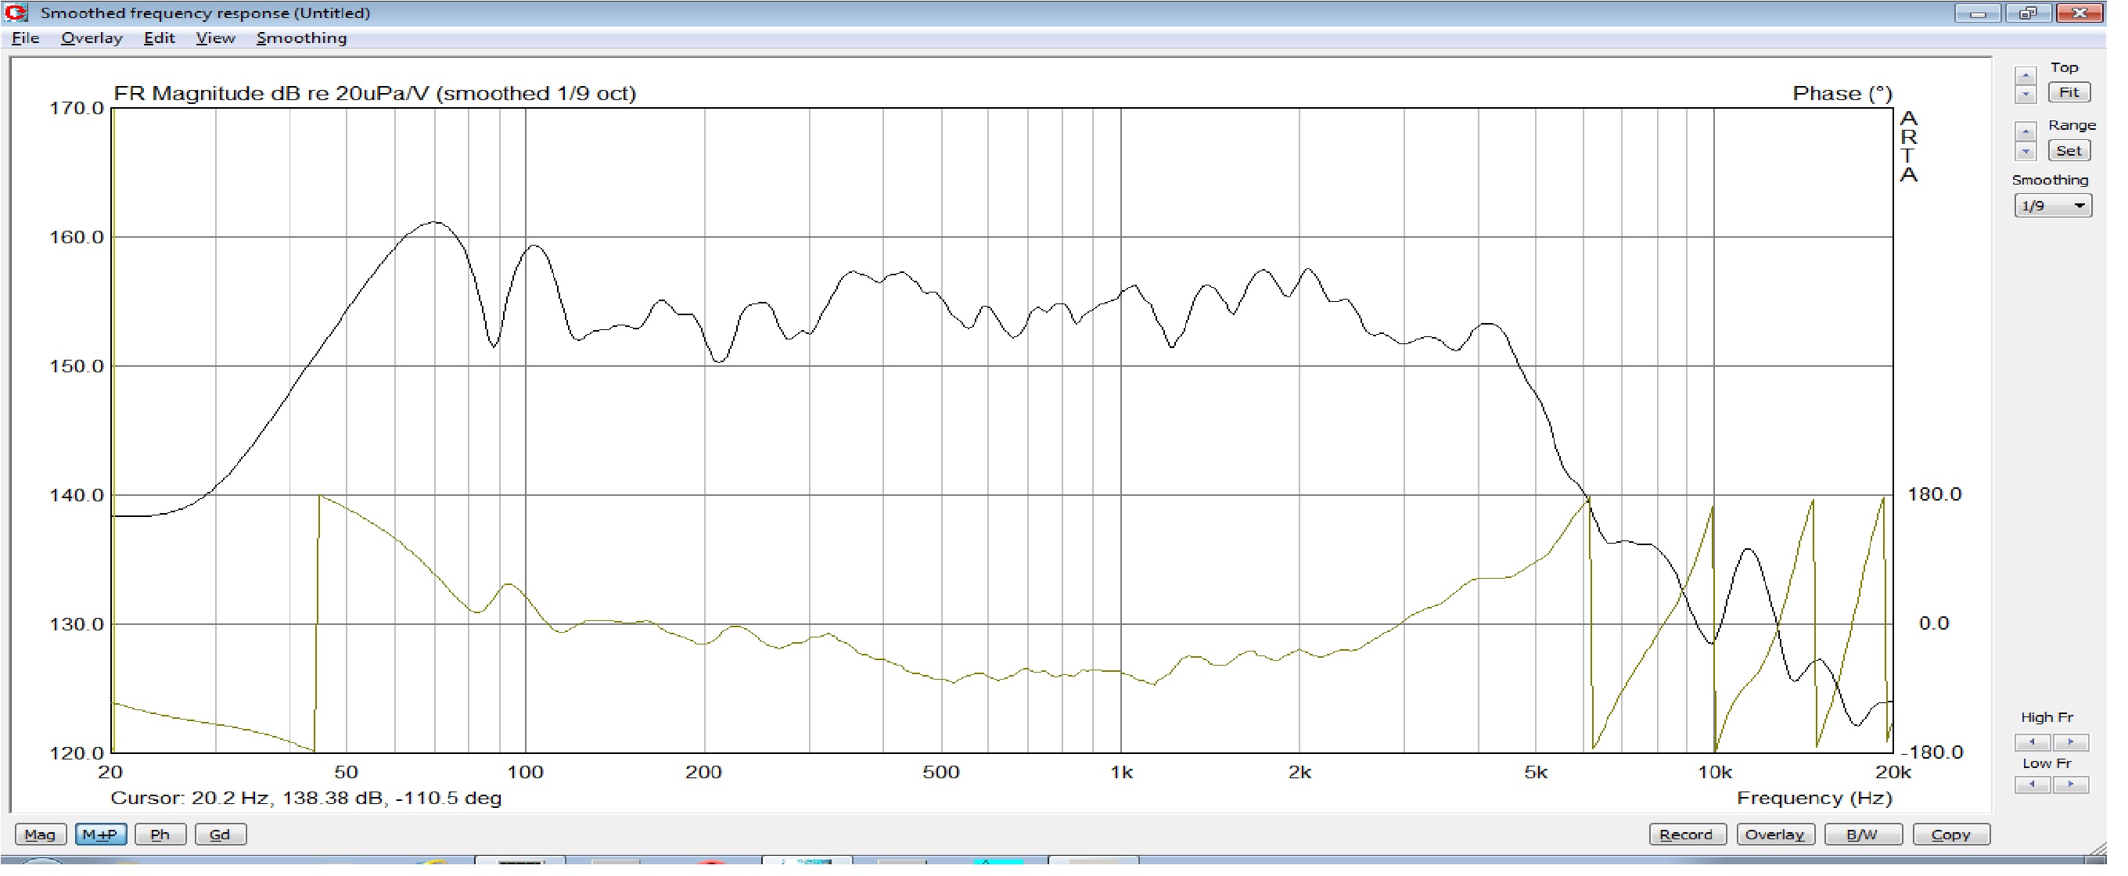
Task: Decrease Range with down arrow
Action: (2025, 151)
